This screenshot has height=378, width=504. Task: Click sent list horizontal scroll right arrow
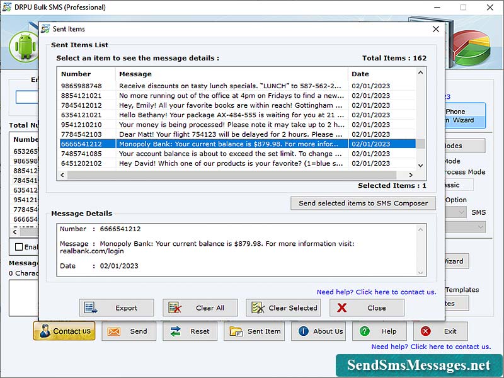pos(411,175)
